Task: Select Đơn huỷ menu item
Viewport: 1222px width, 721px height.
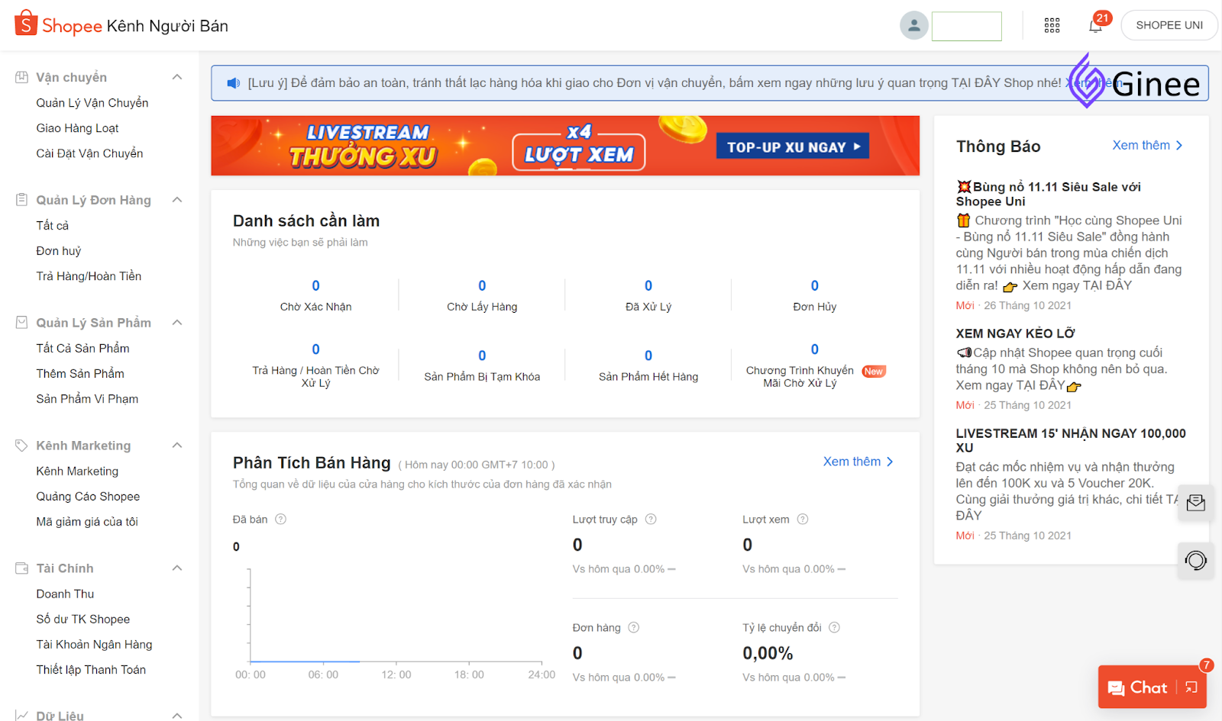Action: click(58, 251)
